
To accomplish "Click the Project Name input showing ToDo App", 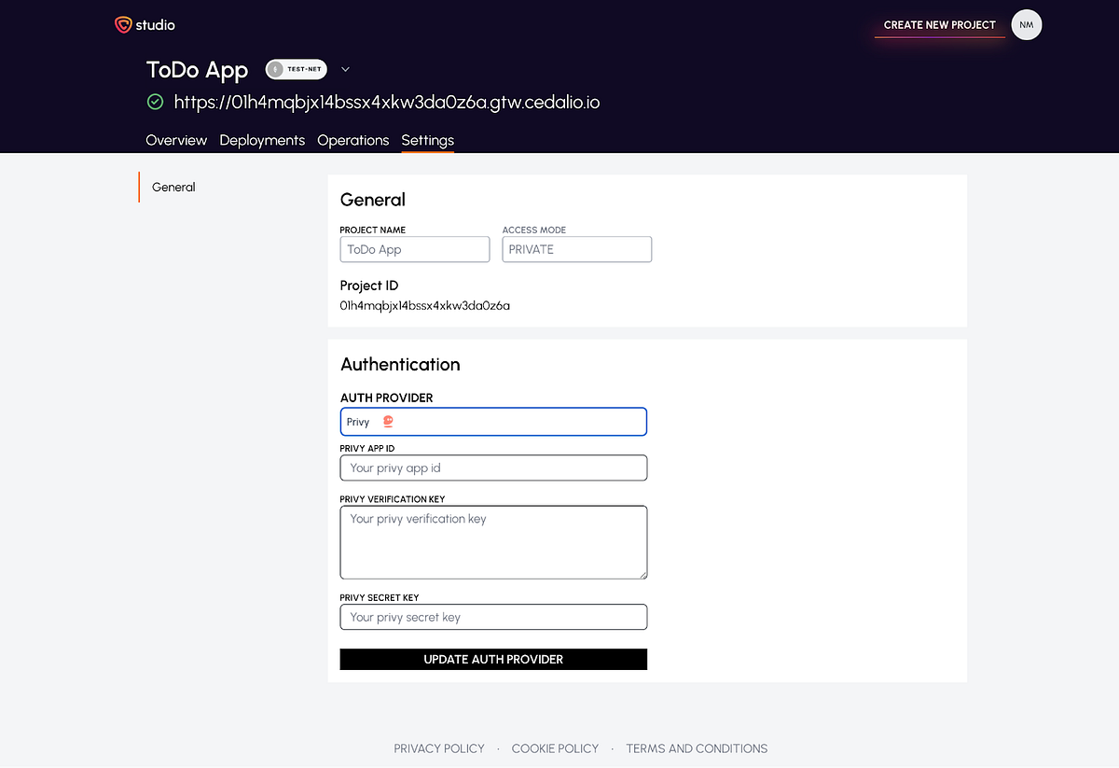I will 414,249.
